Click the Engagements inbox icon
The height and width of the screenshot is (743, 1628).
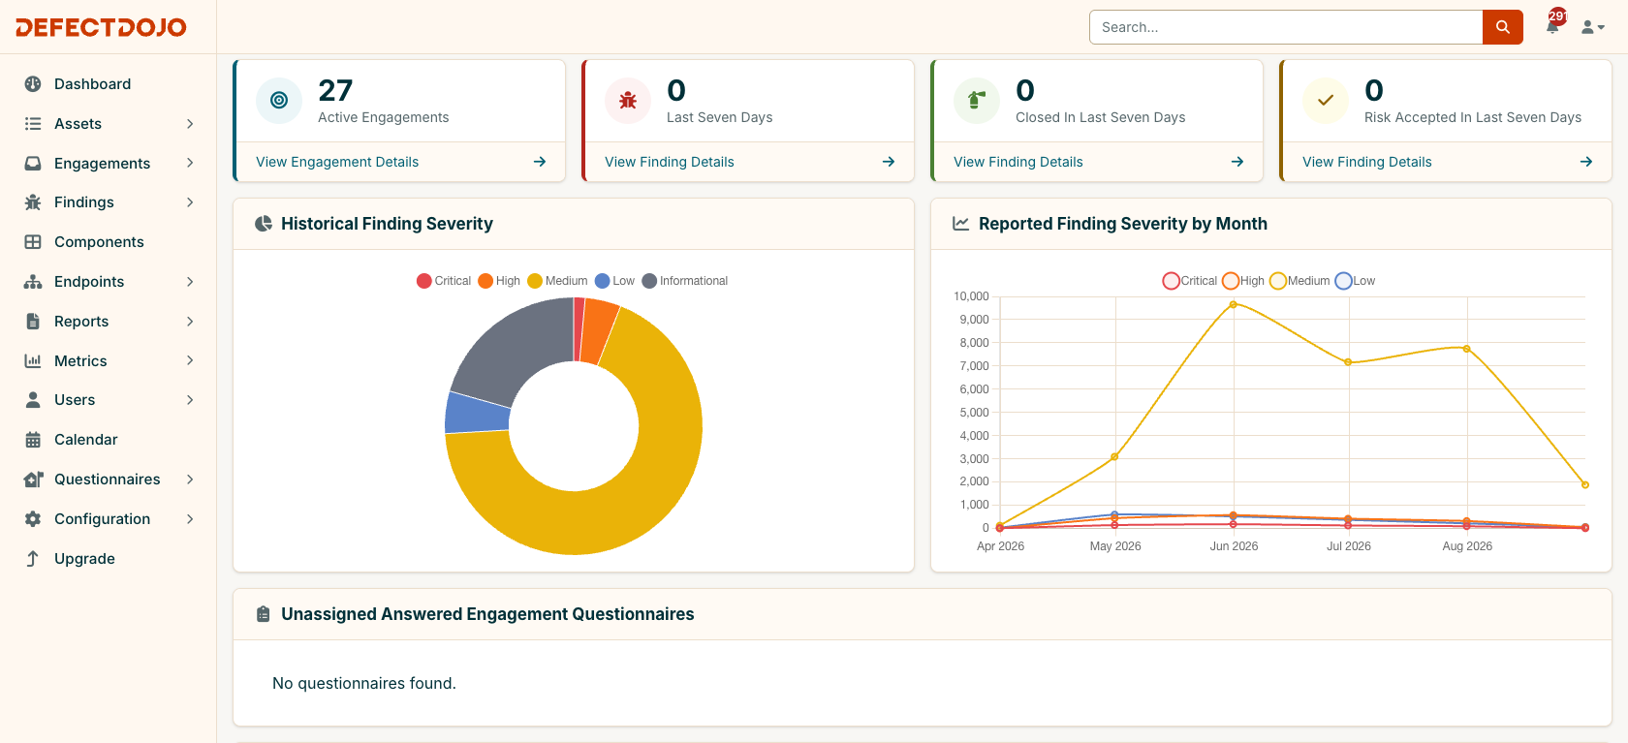pyautogui.click(x=33, y=164)
